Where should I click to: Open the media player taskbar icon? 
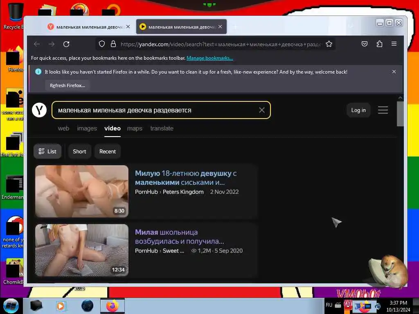pos(61,306)
